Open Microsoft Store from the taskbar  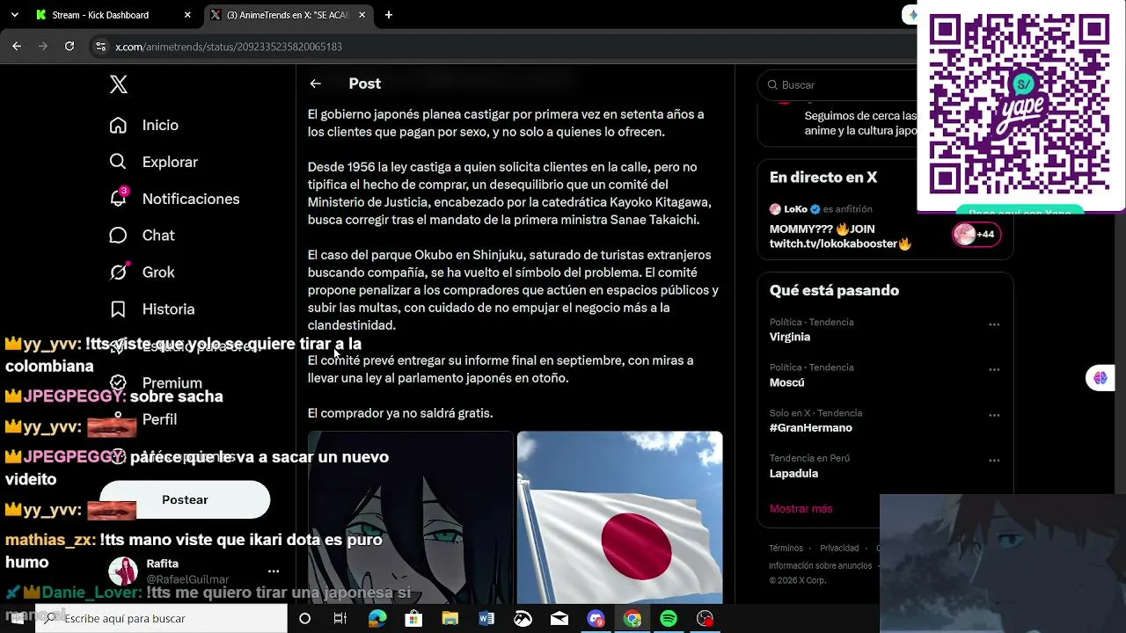coord(413,619)
